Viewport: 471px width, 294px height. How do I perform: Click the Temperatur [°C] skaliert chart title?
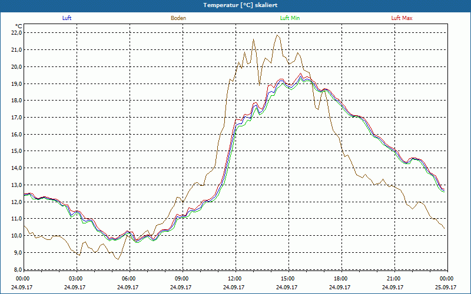click(x=240, y=5)
